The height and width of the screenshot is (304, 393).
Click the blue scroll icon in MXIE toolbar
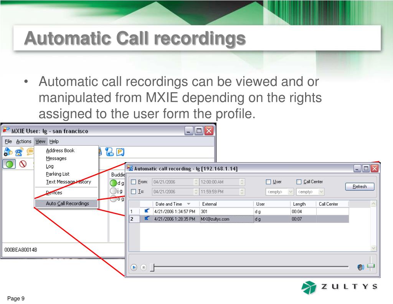point(109,152)
